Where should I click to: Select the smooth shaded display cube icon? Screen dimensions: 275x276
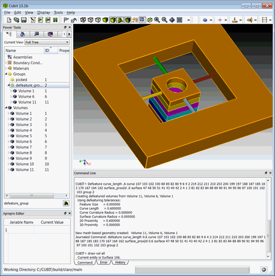(x=105, y=20)
